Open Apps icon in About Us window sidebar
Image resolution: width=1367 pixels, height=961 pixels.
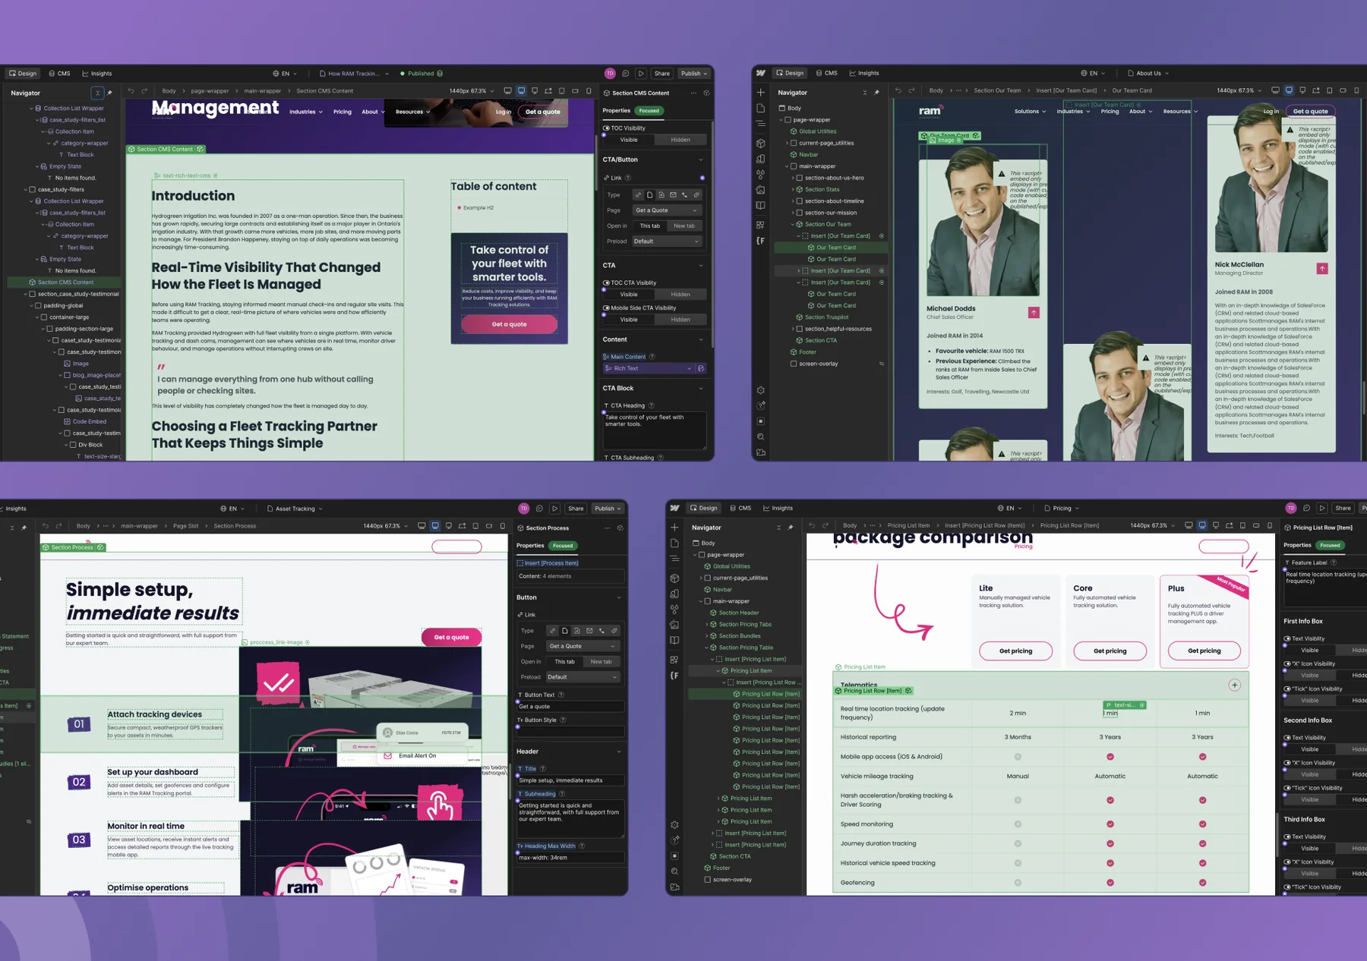761,225
